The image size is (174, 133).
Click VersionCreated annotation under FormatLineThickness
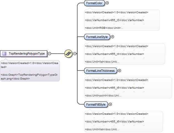[x=117, y=80]
